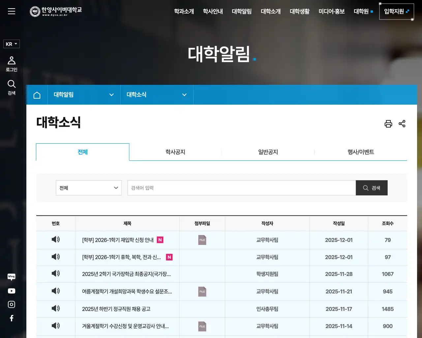The height and width of the screenshot is (338, 422).
Task: Open the YouTube channel icon
Action: point(11,291)
